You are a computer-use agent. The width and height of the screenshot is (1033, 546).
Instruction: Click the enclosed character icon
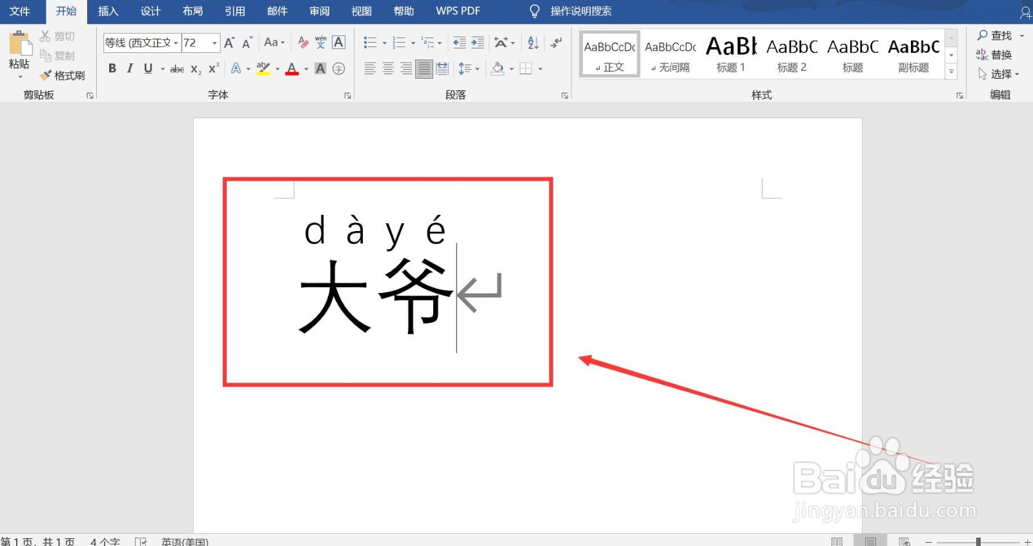pyautogui.click(x=338, y=68)
